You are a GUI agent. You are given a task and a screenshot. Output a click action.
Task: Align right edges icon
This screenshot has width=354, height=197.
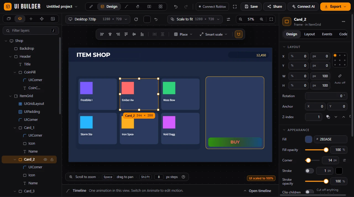pos(118,34)
